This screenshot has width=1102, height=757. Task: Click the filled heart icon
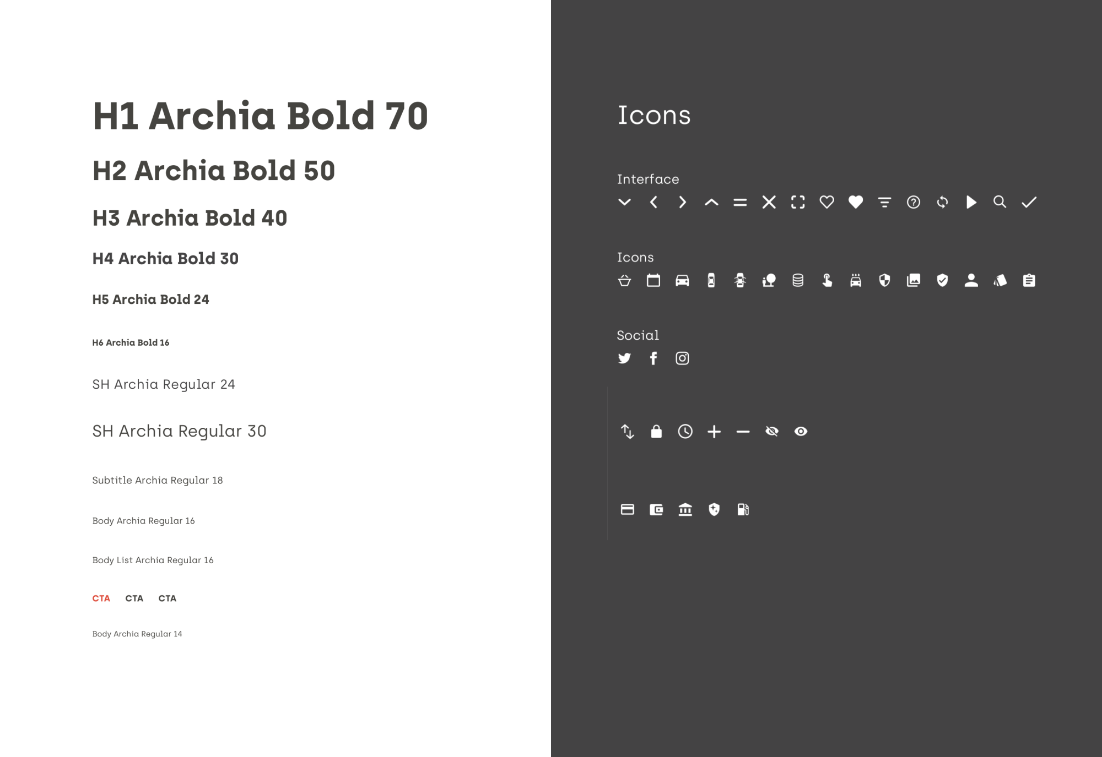(856, 202)
